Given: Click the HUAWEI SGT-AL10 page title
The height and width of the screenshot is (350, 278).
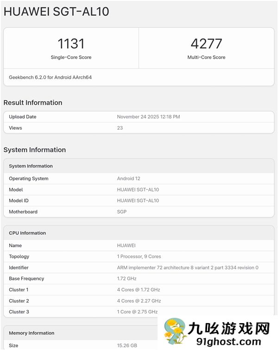Looking at the screenshot, I should pos(56,12).
